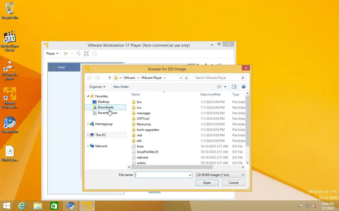Screen dimensions: 339x211
Task: Click the Action Center flag tray icon
Action: pyautogui.click(x=301, y=206)
